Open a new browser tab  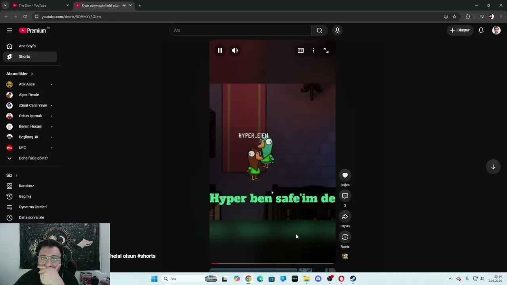pos(140,6)
